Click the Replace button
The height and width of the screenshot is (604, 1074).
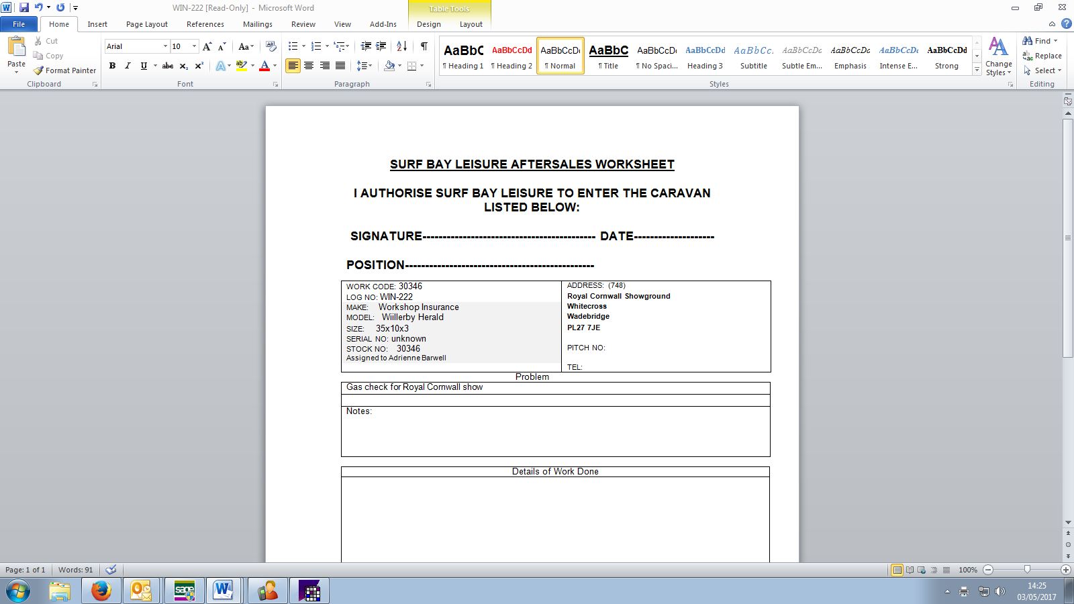[1042, 56]
